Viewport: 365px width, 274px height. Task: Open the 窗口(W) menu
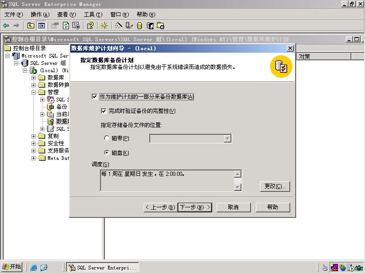[x=120, y=15]
